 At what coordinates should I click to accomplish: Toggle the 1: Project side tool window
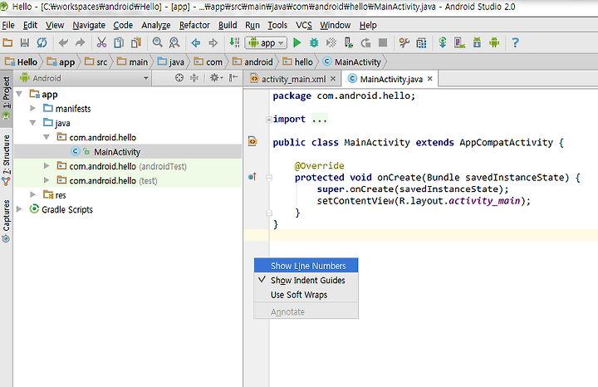coord(6,98)
